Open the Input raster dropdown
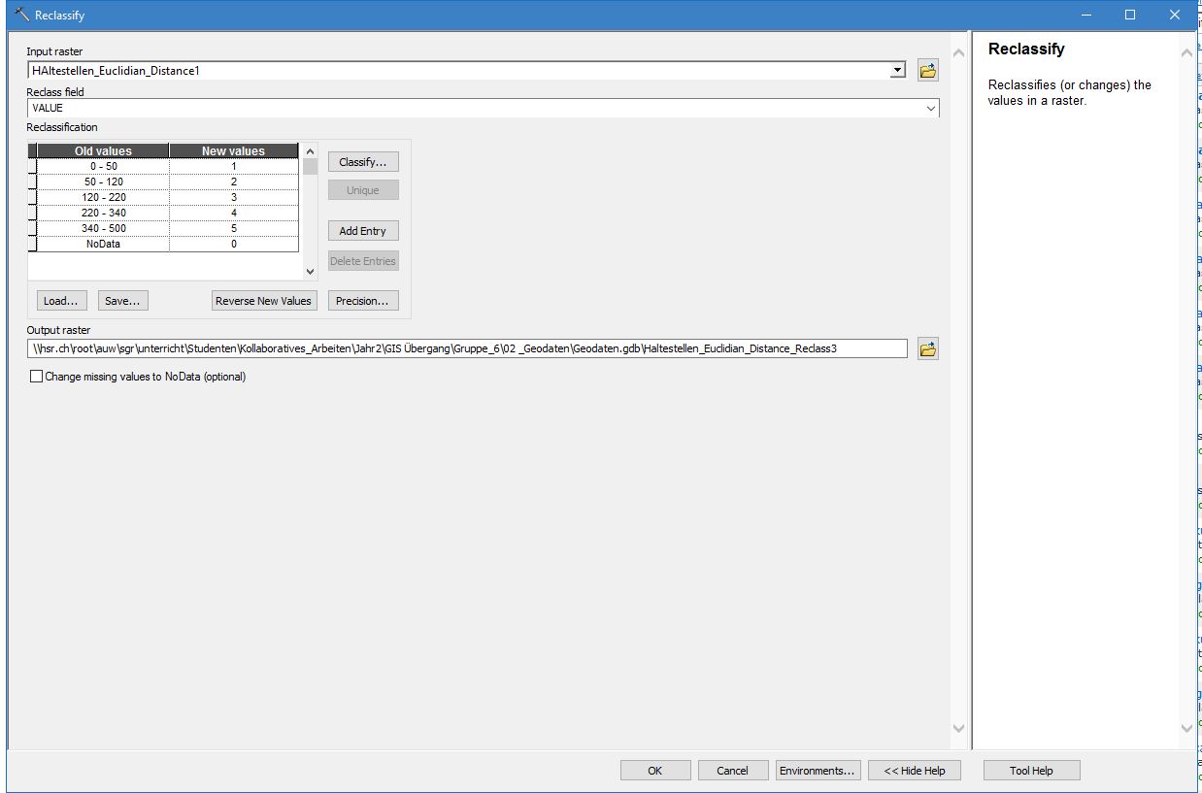The image size is (1202, 793). (898, 70)
